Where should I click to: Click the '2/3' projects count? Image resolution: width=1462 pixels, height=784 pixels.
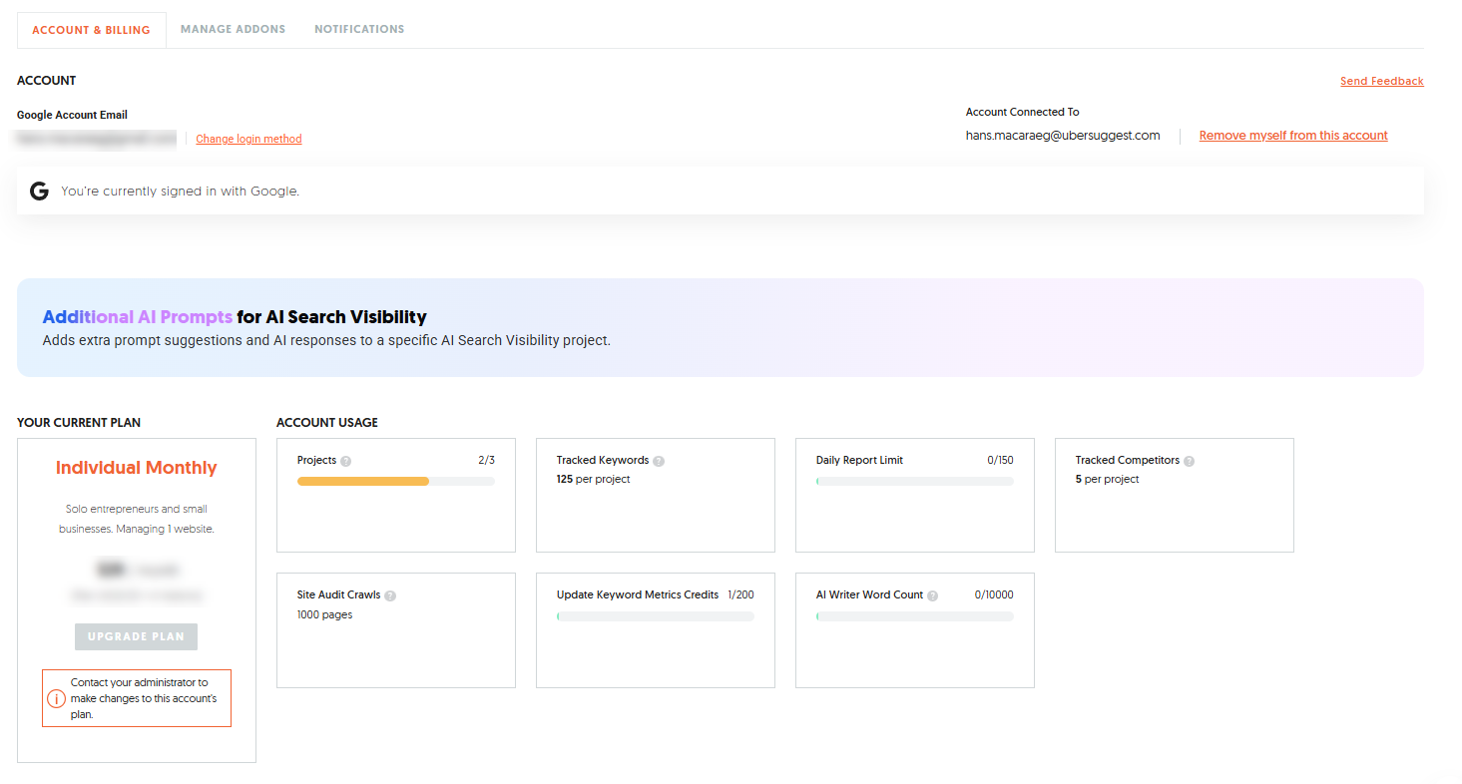pos(486,460)
